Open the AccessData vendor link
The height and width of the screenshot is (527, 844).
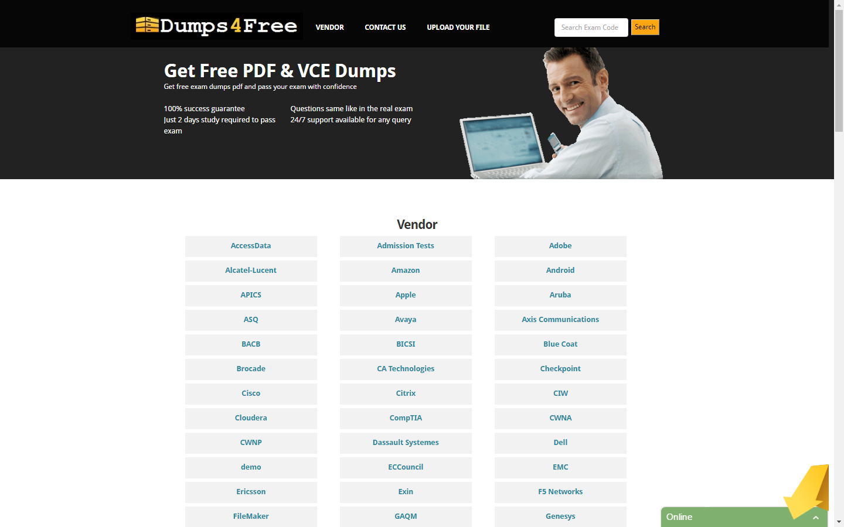click(x=251, y=246)
